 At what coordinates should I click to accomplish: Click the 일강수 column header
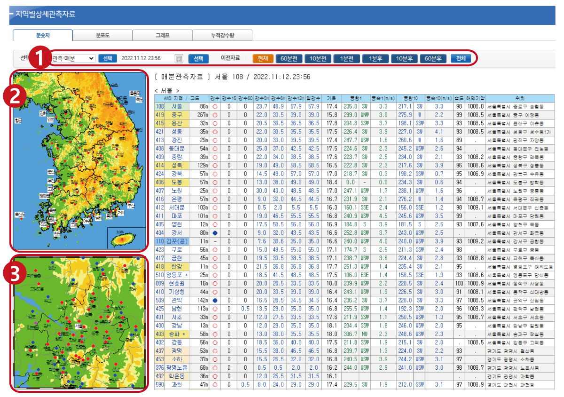[x=313, y=98]
